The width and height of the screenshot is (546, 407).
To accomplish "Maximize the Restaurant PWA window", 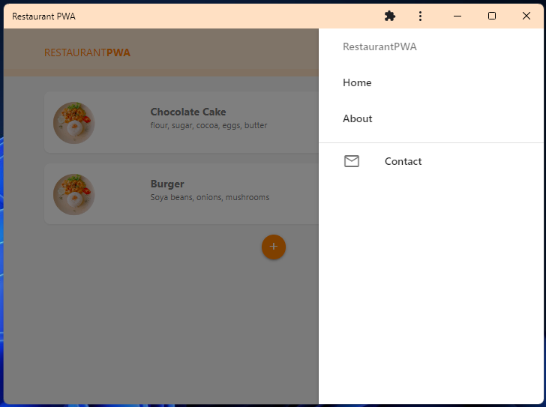I will tap(492, 16).
